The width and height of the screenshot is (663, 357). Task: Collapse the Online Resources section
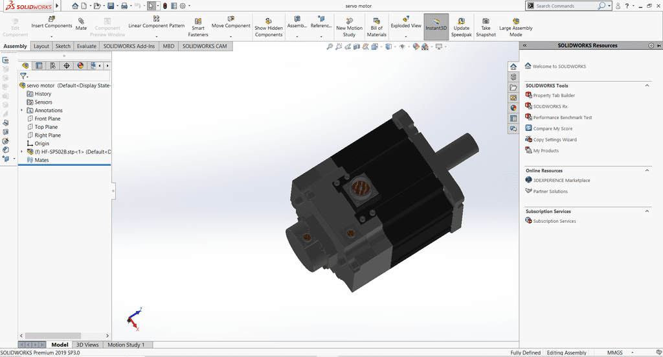click(x=647, y=170)
